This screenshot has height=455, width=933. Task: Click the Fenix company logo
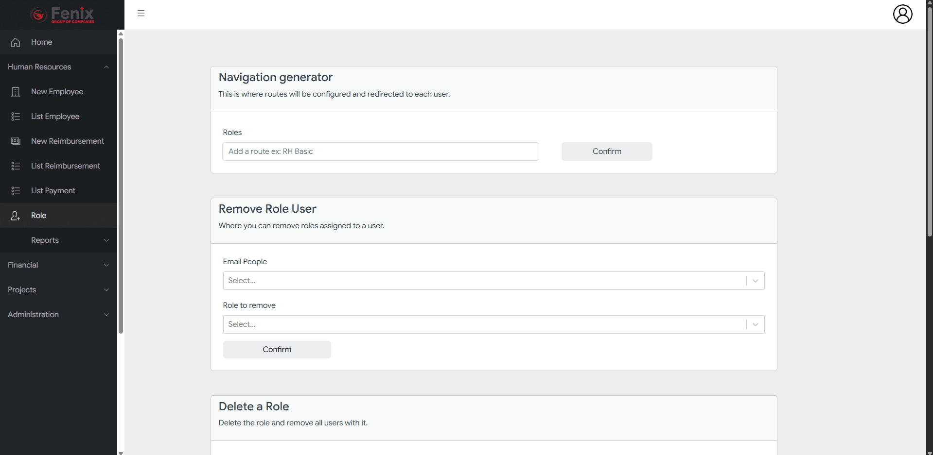62,15
